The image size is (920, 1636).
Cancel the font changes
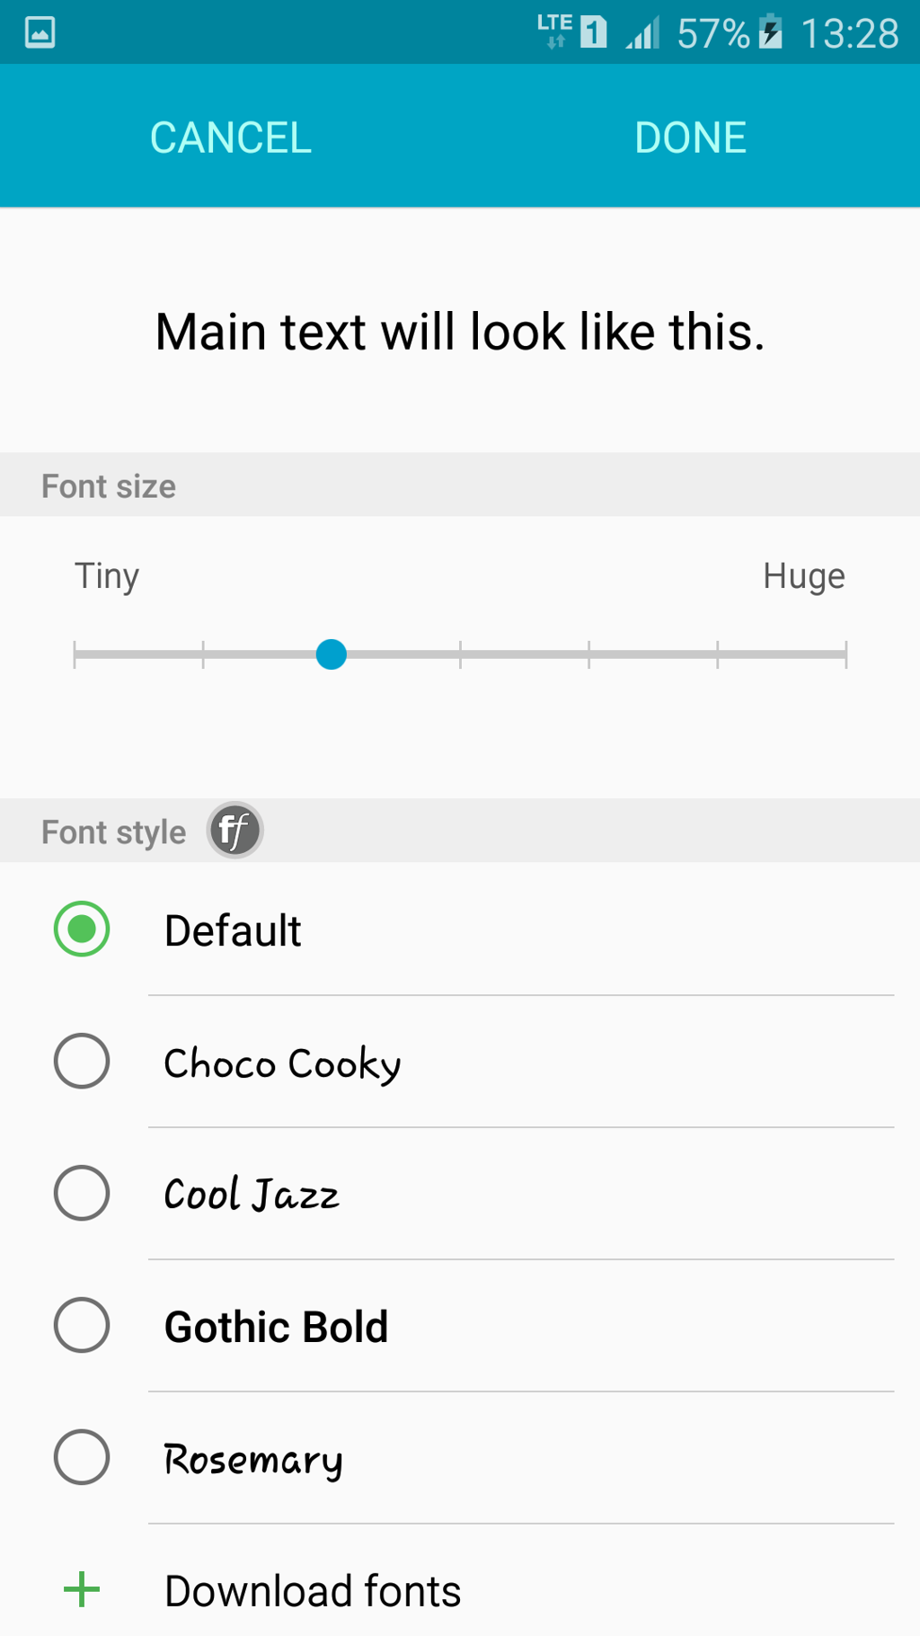pos(231,138)
